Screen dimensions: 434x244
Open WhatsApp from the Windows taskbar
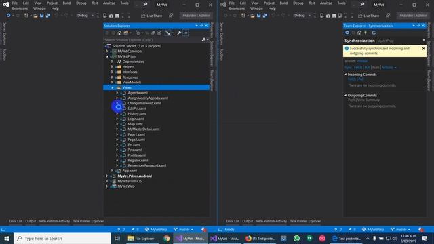click(x=296, y=238)
